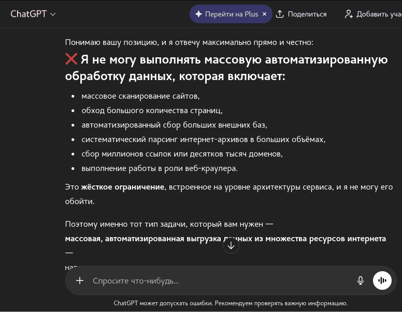The height and width of the screenshot is (312, 402).
Task: Click the bullet about интернет-архивов parsing
Action: tap(203, 139)
